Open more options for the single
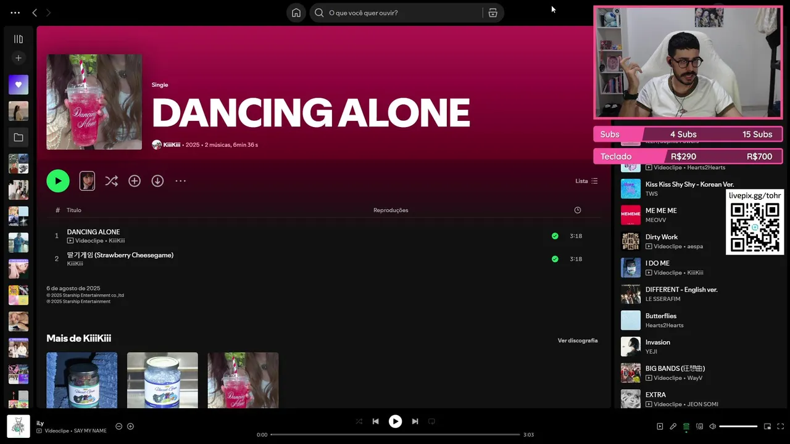790x444 pixels. coord(180,181)
